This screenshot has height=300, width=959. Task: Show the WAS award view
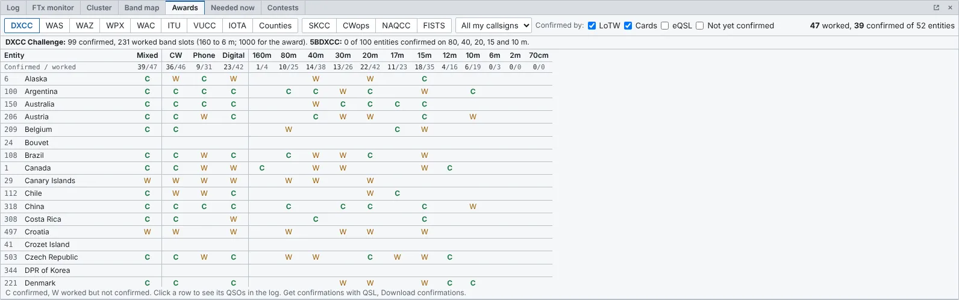coord(54,25)
